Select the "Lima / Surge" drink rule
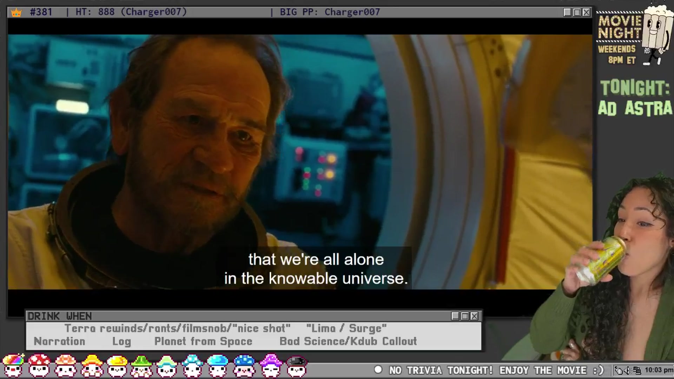Viewport: 674px width, 379px height. 346,328
